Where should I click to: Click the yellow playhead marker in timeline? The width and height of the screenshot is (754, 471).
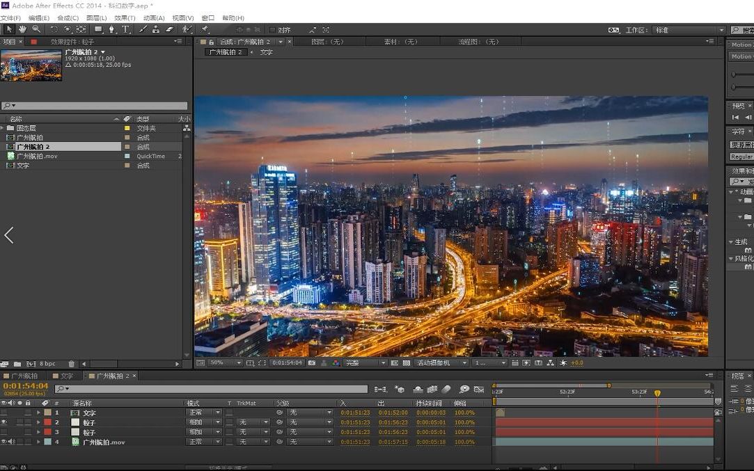[x=657, y=393]
